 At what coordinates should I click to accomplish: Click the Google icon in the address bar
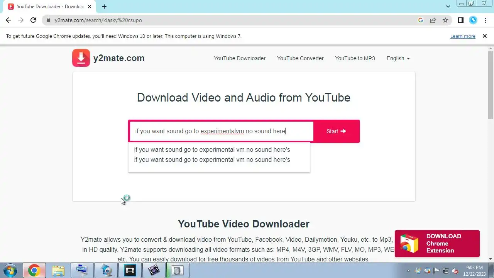(x=421, y=20)
